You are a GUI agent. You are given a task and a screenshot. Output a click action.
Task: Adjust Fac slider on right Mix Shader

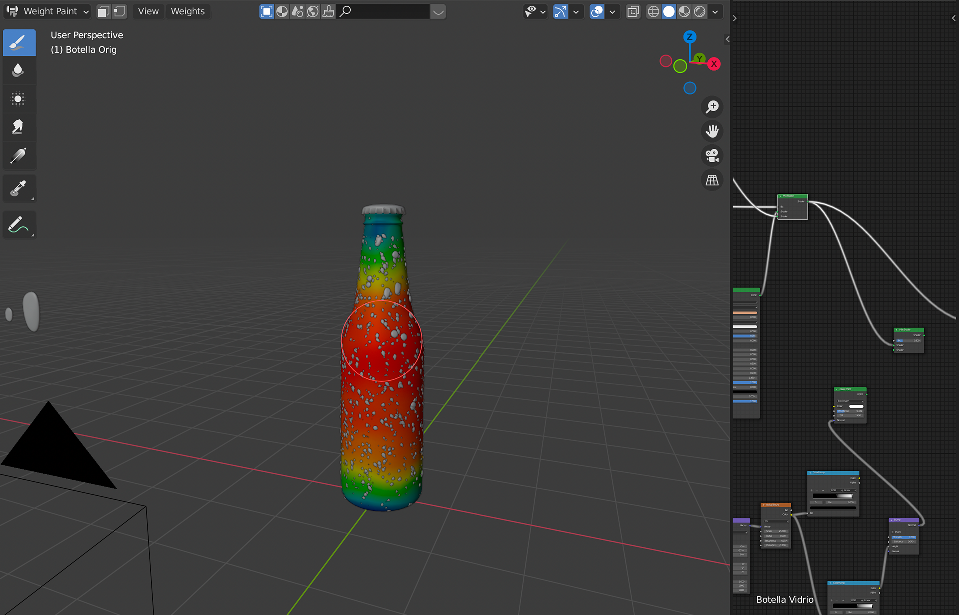coord(908,340)
